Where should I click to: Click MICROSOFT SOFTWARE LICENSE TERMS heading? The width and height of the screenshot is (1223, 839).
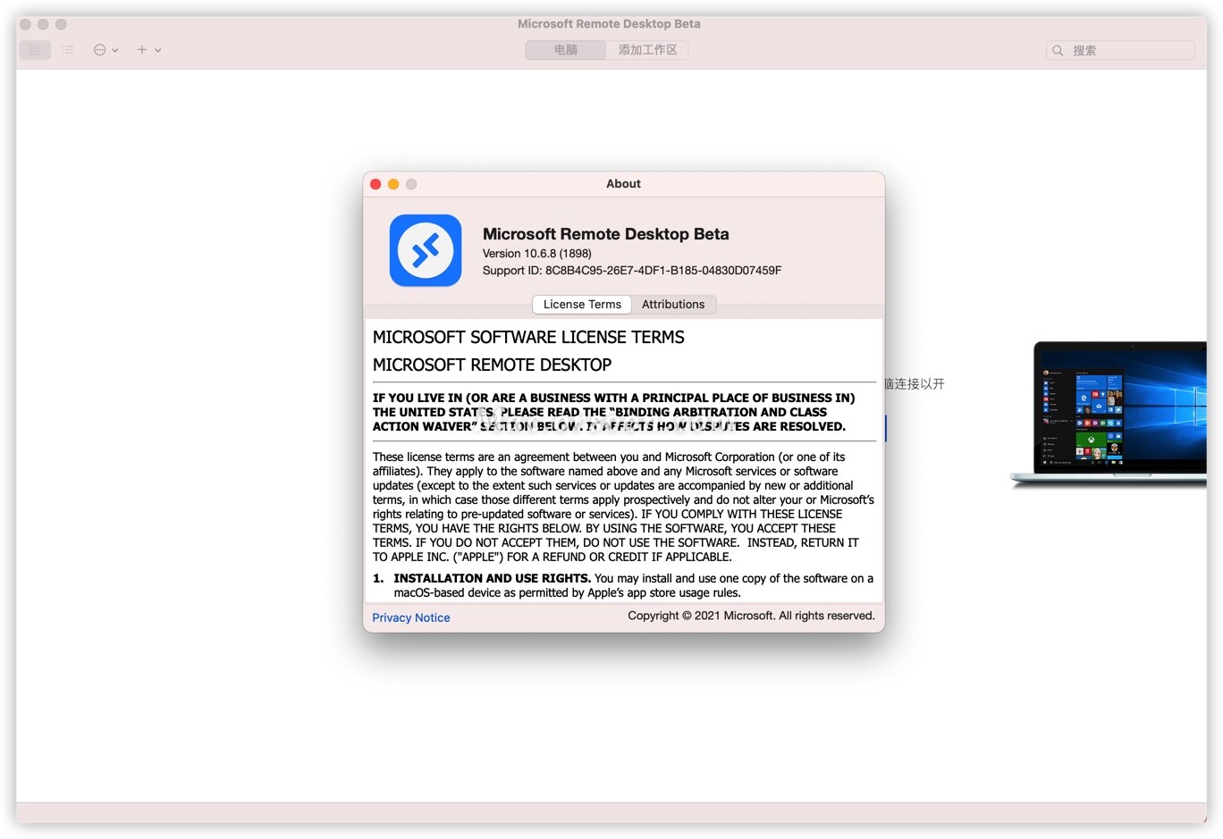528,337
